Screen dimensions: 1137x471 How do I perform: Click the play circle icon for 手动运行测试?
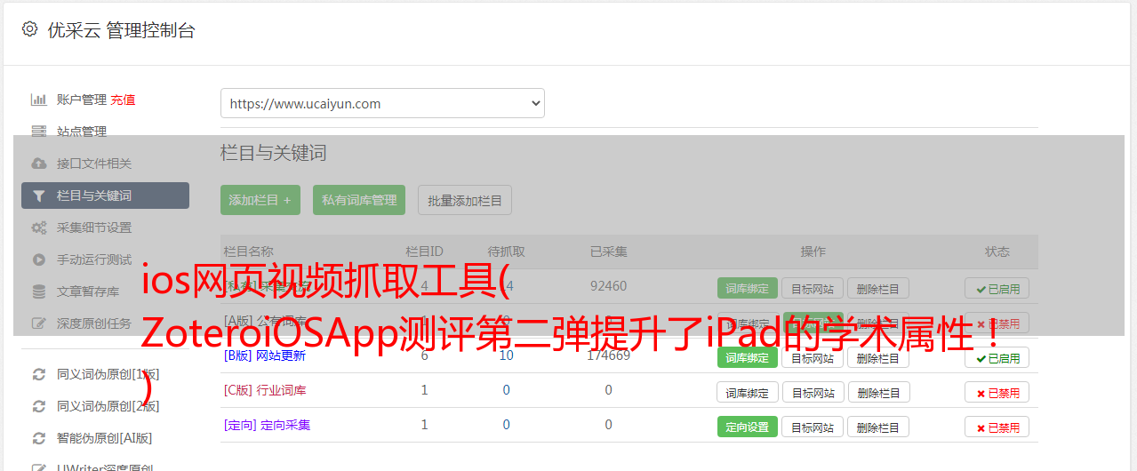point(38,259)
